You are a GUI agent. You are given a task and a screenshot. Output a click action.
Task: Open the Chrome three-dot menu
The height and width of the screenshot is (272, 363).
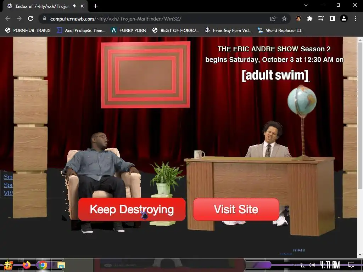[355, 18]
